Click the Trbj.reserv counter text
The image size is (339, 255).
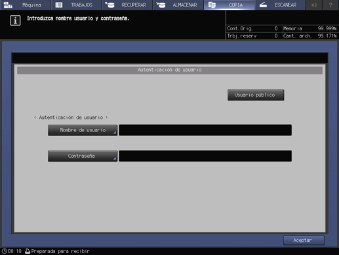[x=242, y=35]
